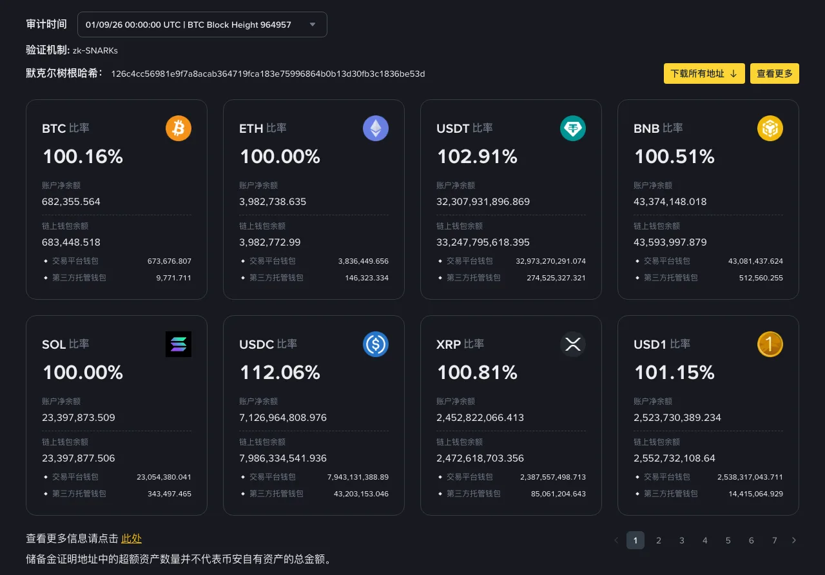The width and height of the screenshot is (825, 575).
Task: Click the 审计时间 label
Action: (x=46, y=24)
